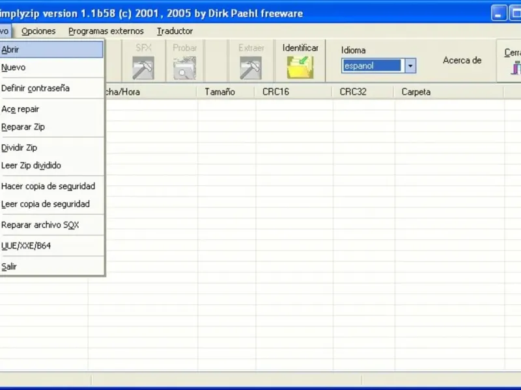Image resolution: width=521 pixels, height=390 pixels.
Task: Select Leer Zip dividido menu entry
Action: (x=51, y=165)
